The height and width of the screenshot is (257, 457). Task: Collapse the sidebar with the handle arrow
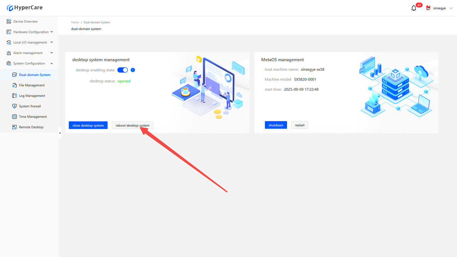[x=60, y=133]
